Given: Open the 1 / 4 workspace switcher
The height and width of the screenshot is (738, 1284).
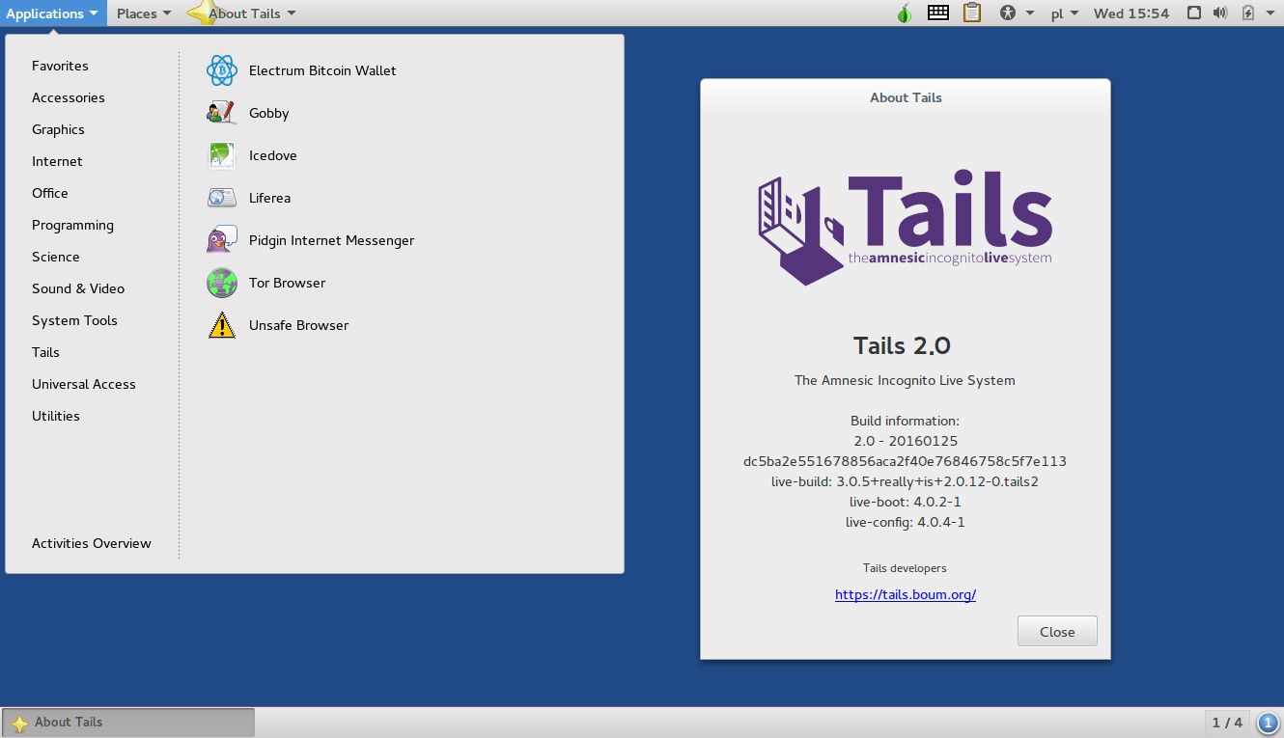Looking at the screenshot, I should click(1227, 723).
